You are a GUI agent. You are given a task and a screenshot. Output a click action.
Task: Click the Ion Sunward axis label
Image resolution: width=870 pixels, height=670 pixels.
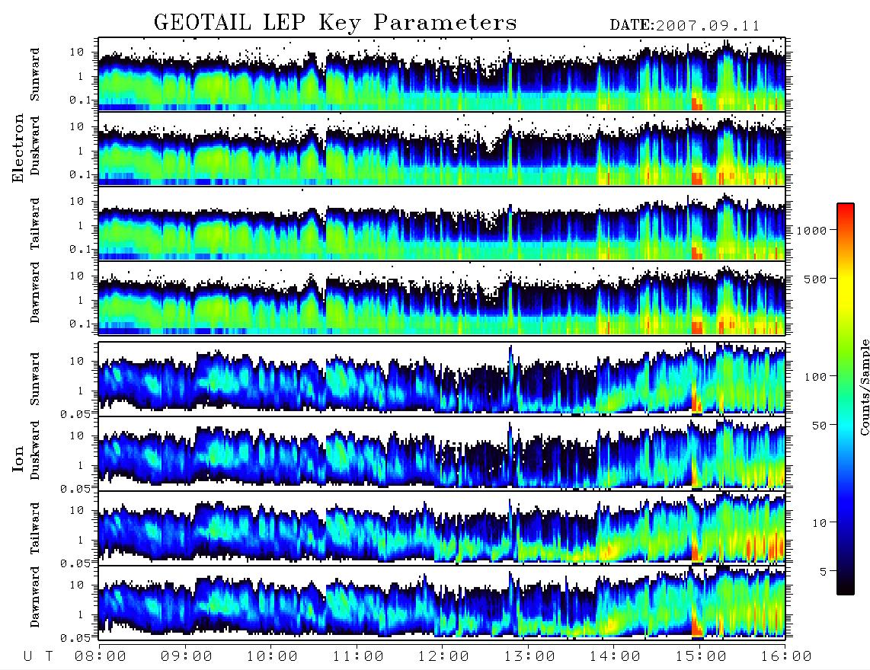coord(35,379)
